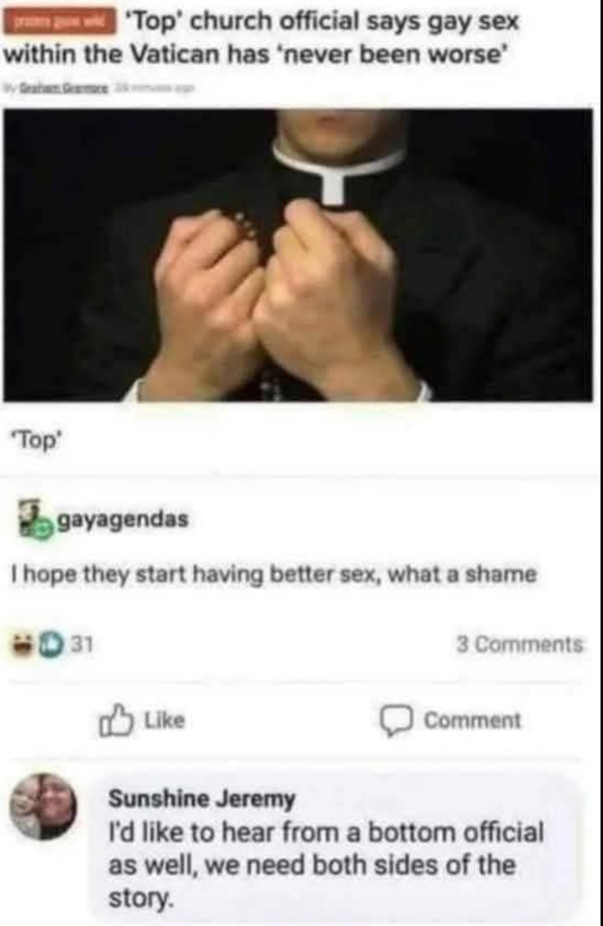This screenshot has width=603, height=926.
Task: Open the Vatican article headline
Action: [x=262, y=37]
